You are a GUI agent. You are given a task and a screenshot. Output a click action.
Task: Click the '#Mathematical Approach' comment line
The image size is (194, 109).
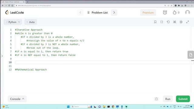pos(31,70)
